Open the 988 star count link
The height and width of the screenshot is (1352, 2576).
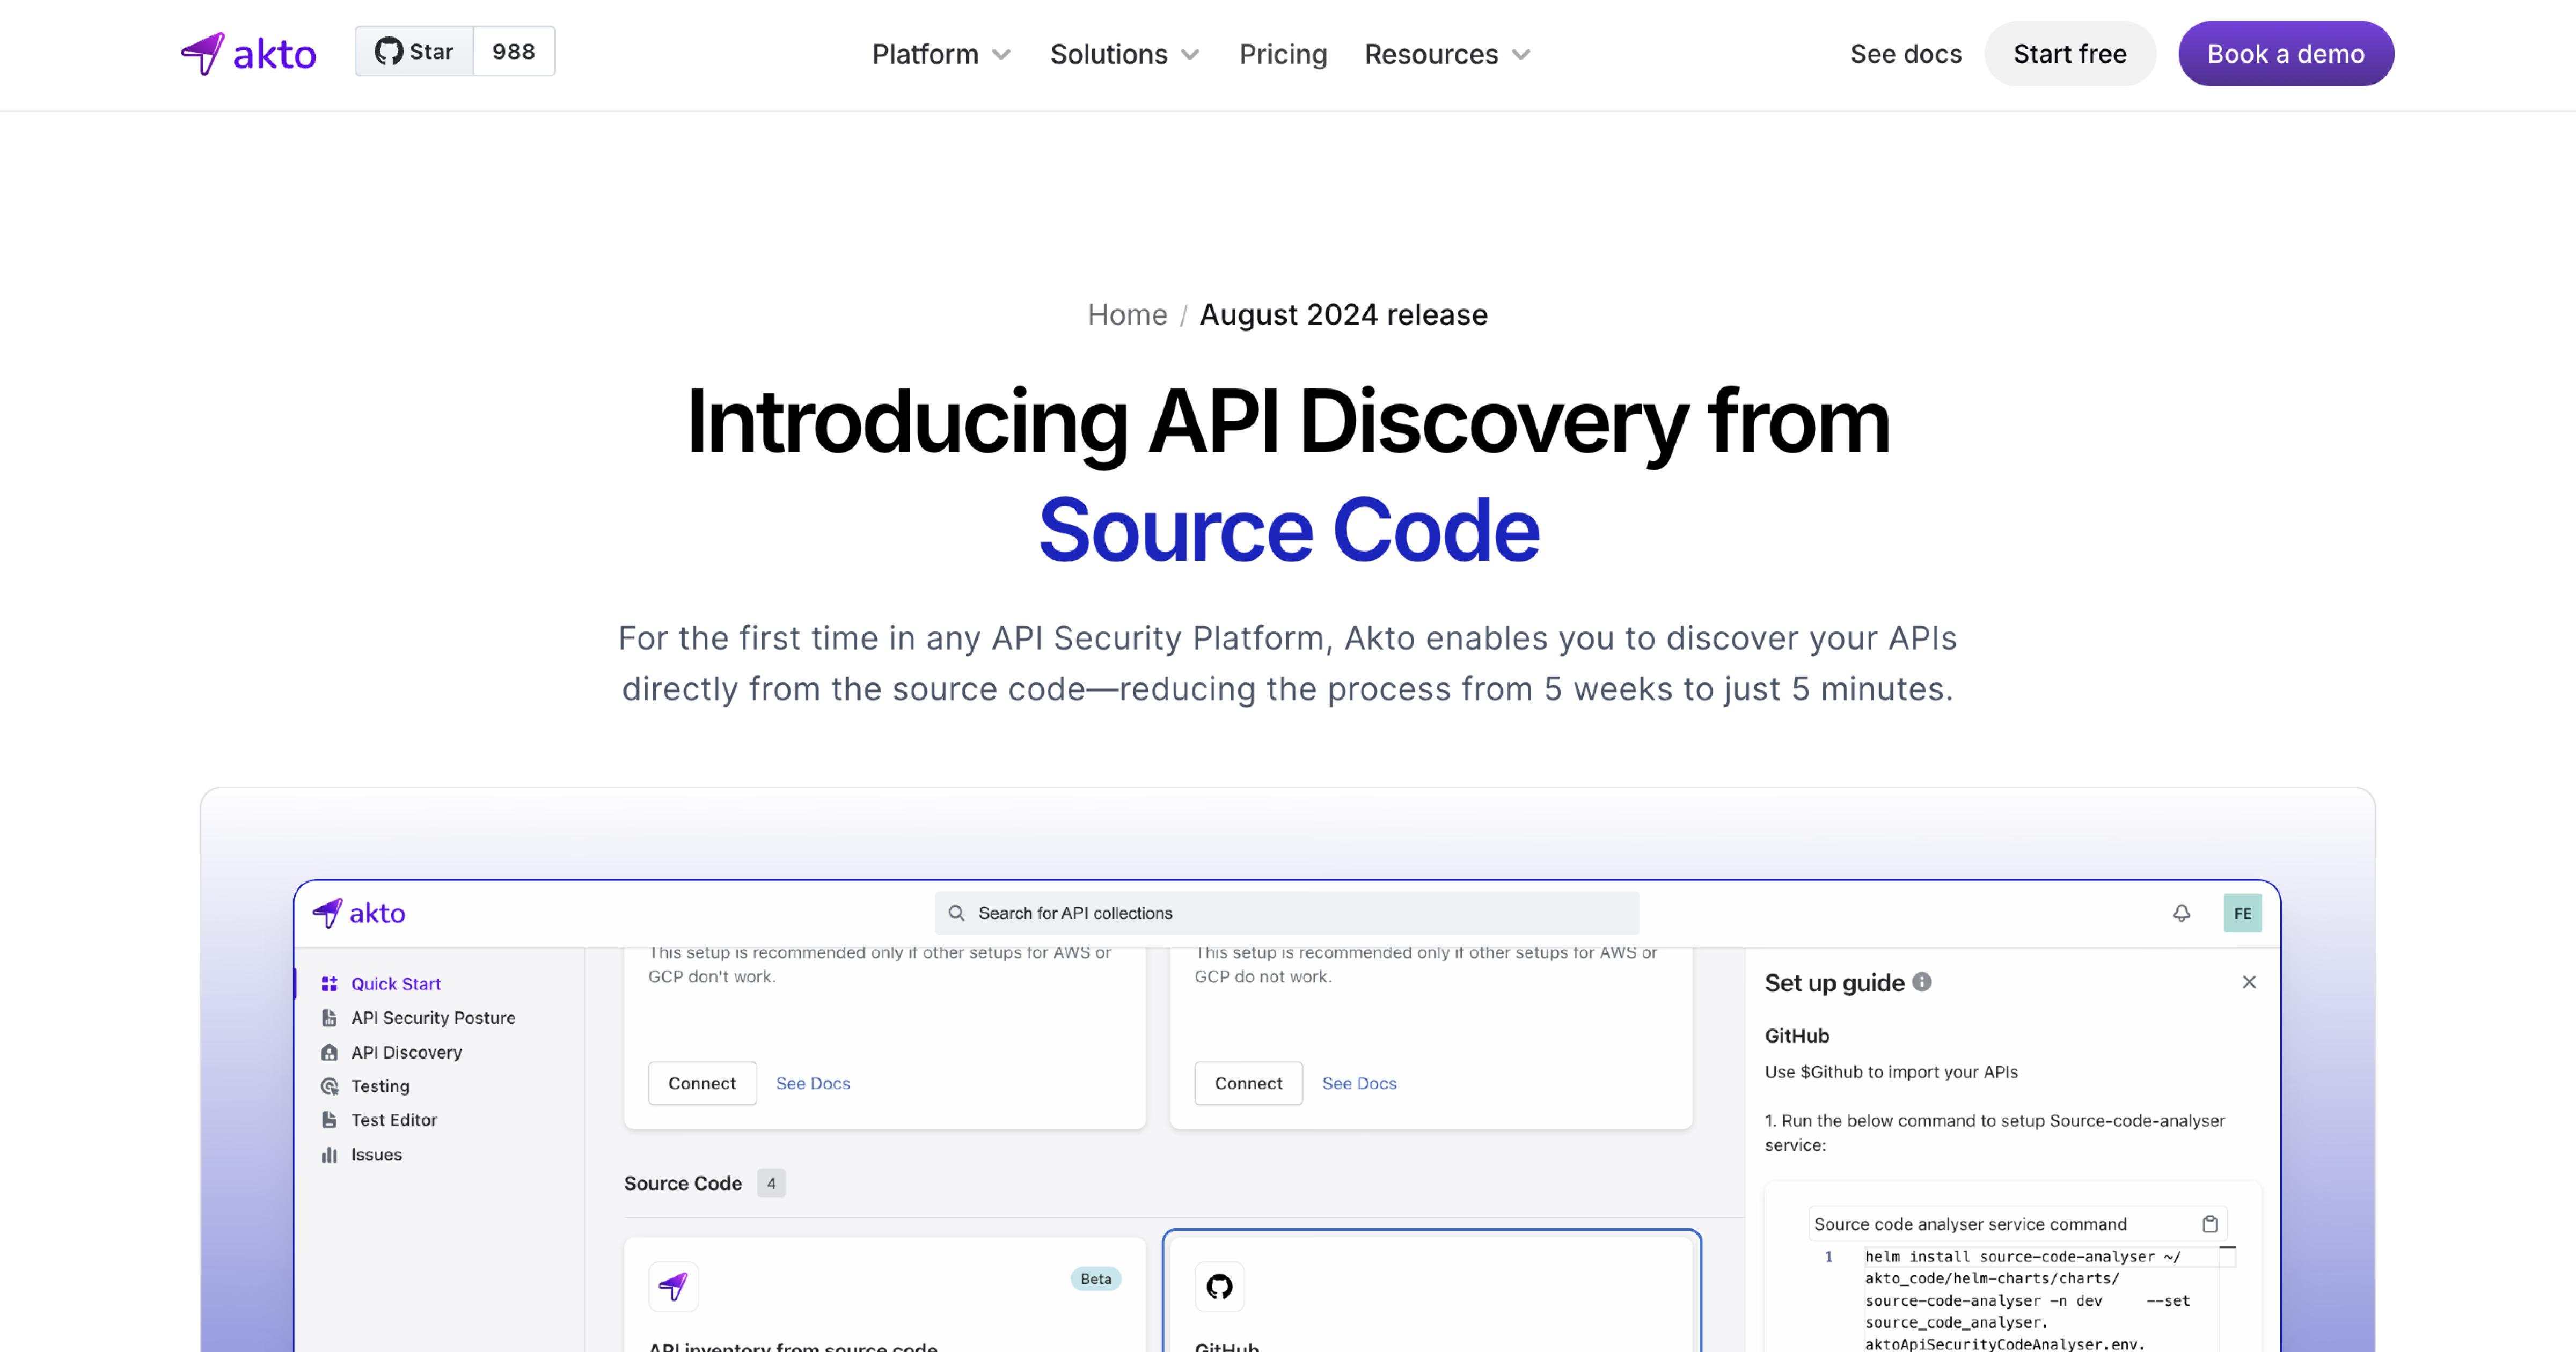point(513,52)
